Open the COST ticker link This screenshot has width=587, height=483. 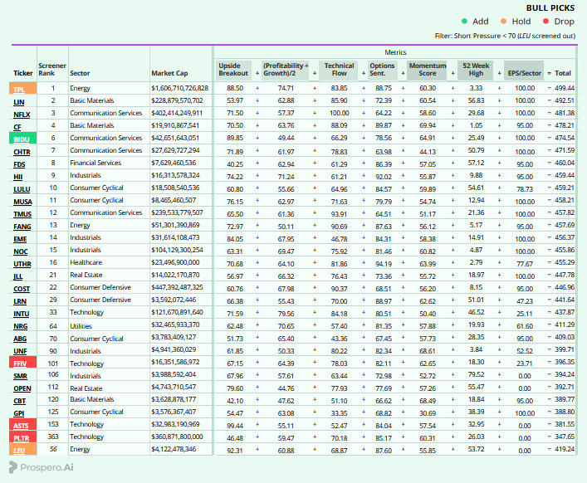coord(22,289)
